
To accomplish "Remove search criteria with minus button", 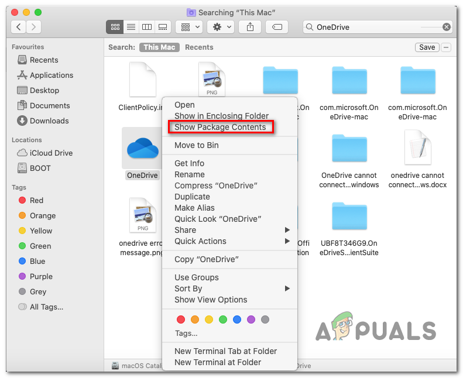I will (446, 47).
